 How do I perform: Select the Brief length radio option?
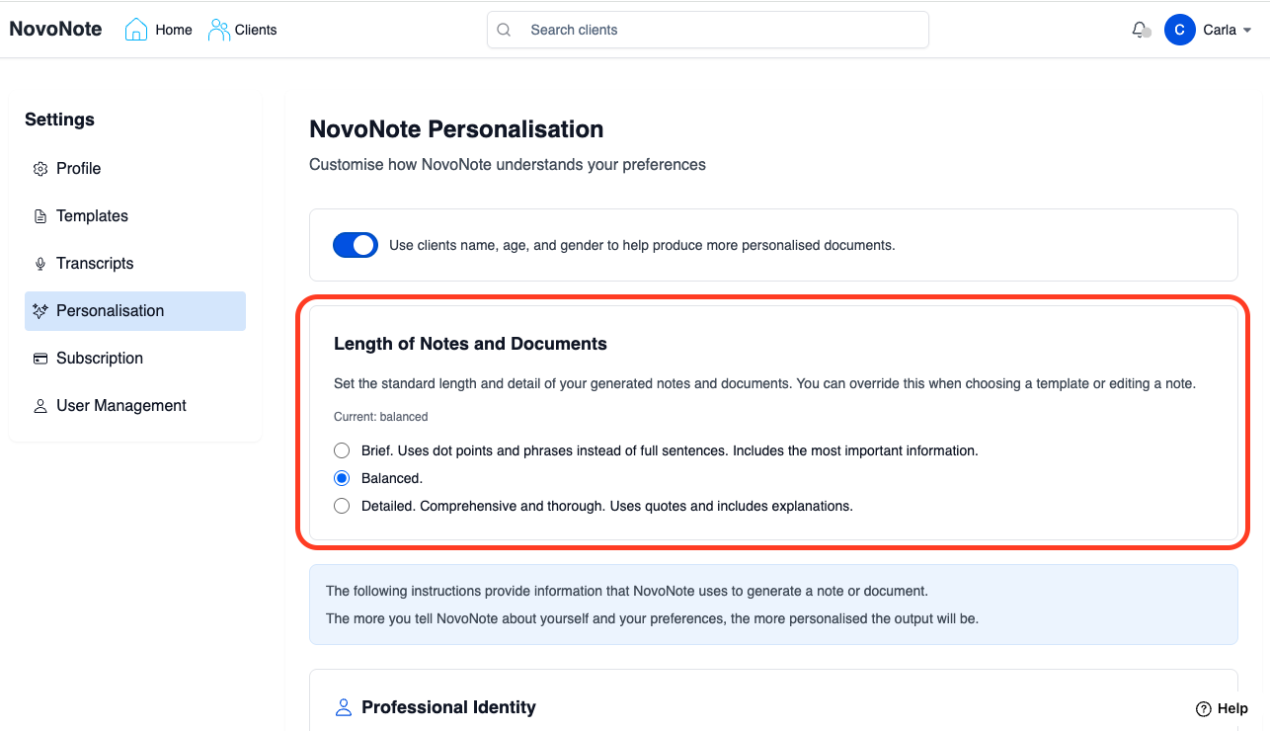(342, 450)
